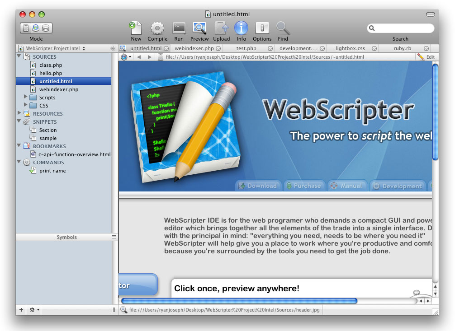Click the Upload toolbar icon

[222, 28]
